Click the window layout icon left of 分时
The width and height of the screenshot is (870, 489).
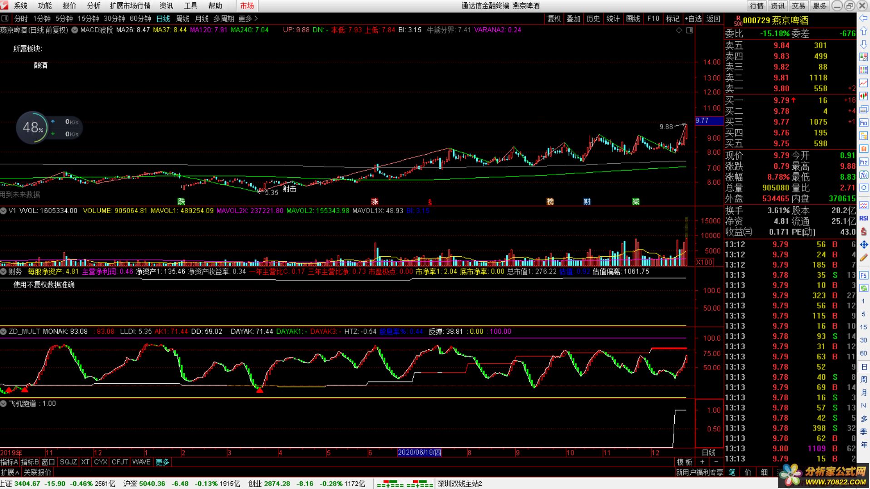point(5,19)
